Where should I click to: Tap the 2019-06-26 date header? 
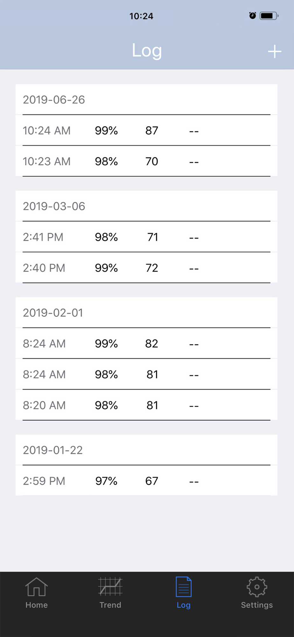click(x=54, y=100)
